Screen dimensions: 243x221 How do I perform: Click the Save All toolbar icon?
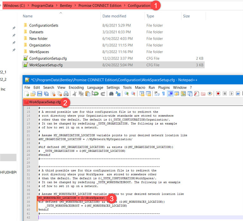click(x=46, y=94)
